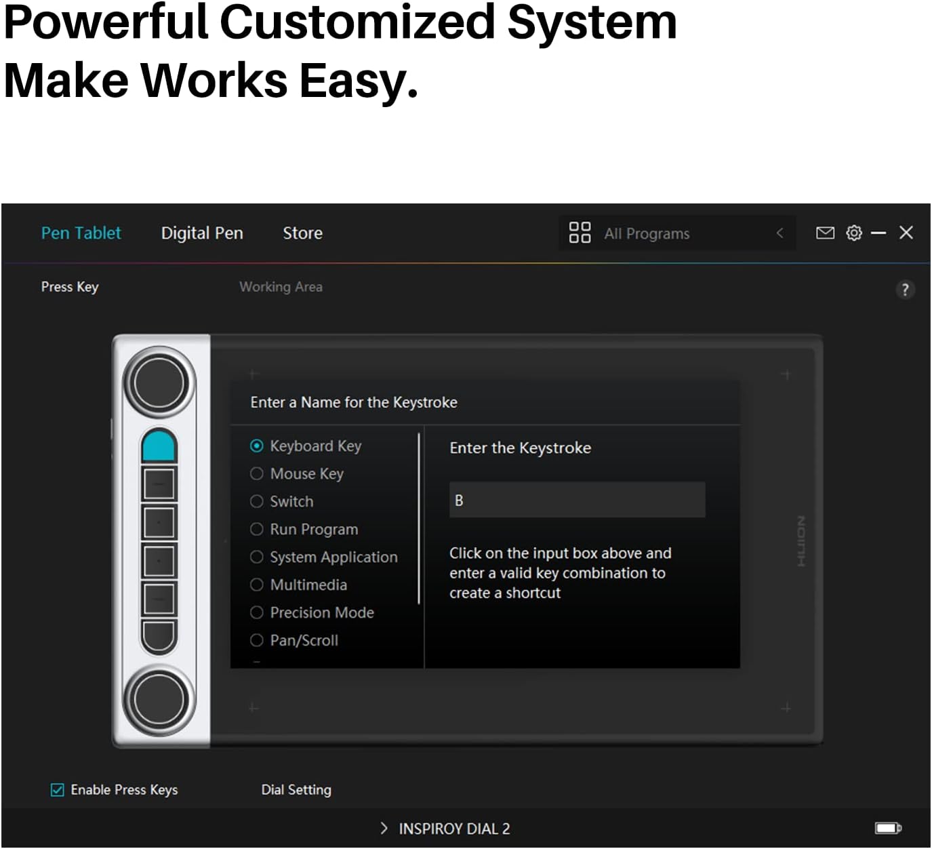Select the Mouse Key radio option
The height and width of the screenshot is (849, 932).
pyautogui.click(x=257, y=474)
